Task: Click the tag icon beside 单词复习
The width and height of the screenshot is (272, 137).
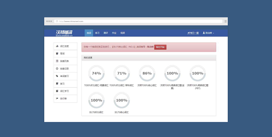Action: pyautogui.click(x=57, y=76)
